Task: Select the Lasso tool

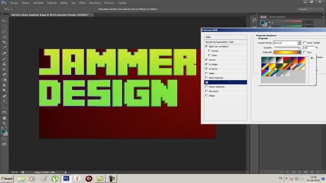Action: [4, 32]
